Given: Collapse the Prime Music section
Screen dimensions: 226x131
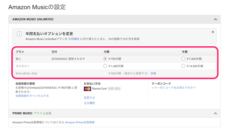Looking at the screenshot, I should coord(215,114).
